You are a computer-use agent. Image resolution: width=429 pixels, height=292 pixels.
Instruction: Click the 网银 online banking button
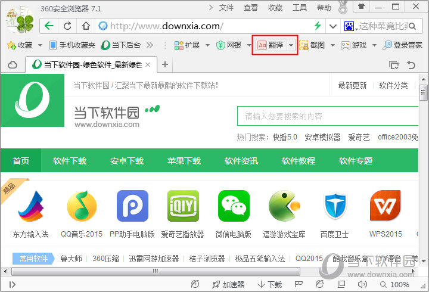point(229,45)
